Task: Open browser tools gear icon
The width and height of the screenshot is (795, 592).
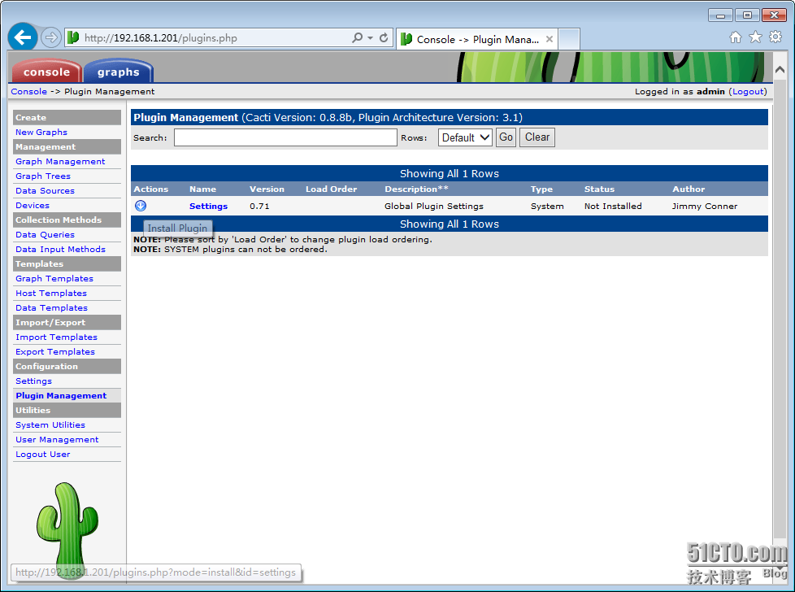Action: (775, 37)
